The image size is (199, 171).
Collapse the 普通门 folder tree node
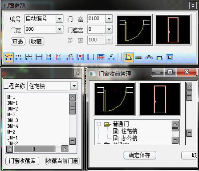point(99,124)
